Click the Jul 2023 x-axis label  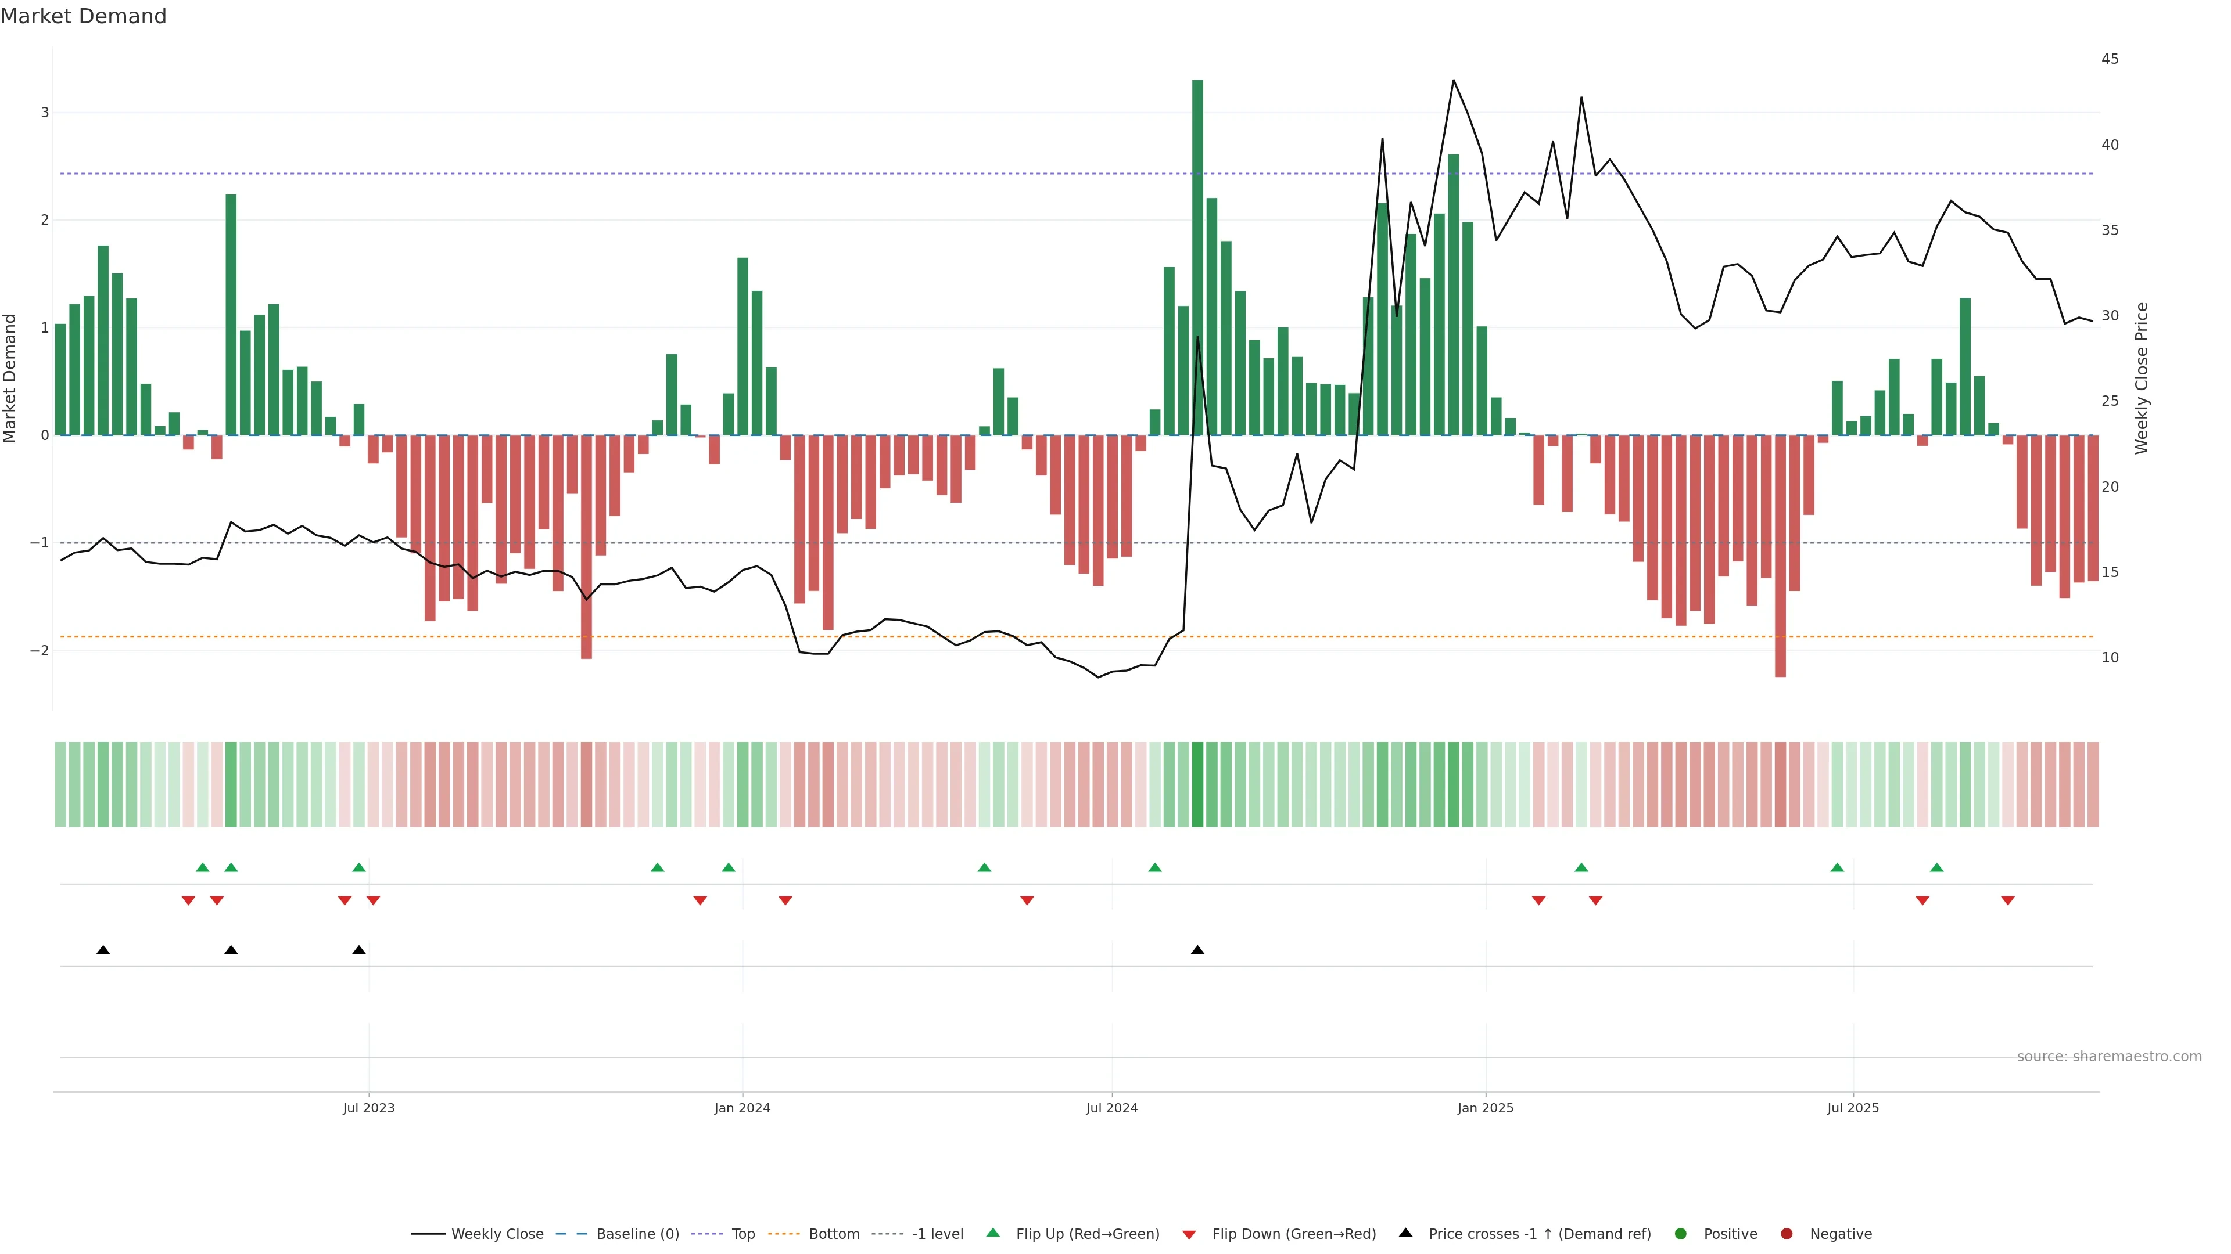coord(369,1108)
